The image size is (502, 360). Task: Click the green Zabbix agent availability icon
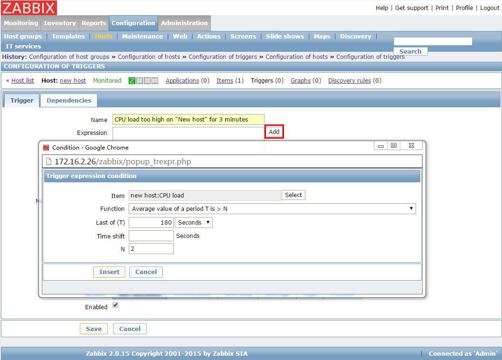pos(132,81)
